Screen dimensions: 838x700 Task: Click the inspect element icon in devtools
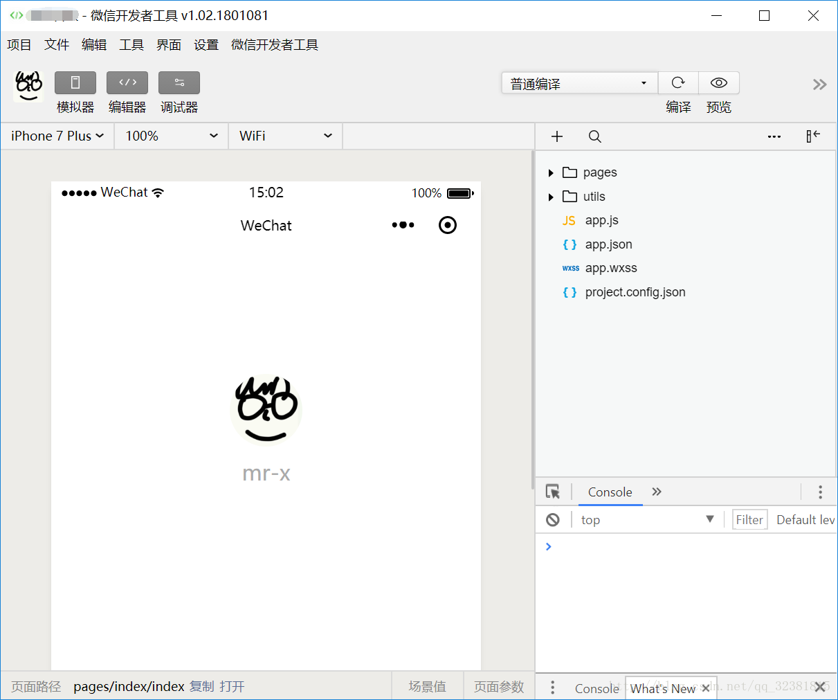pos(553,492)
